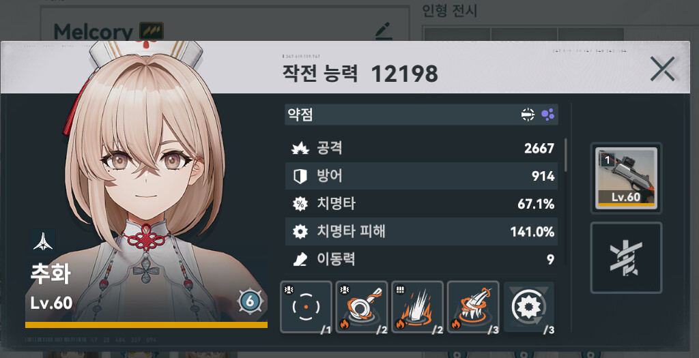Screen dimensions: 699x358
Task: Select the 공격 stat row
Action: point(422,148)
